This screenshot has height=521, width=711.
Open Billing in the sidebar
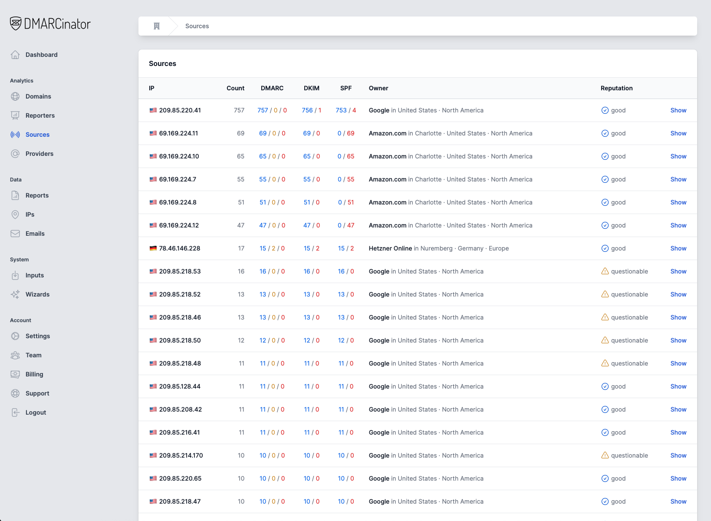[x=34, y=374]
